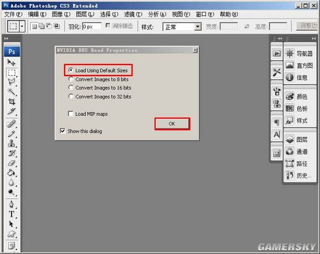Screen dimensions: 320x254
Task: Select Convert Images to 16 bits
Action: 100,88
